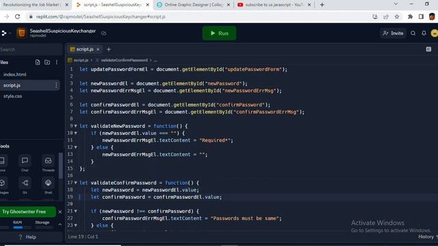
Task: Click the tools panel scrollbar
Action: (61, 166)
